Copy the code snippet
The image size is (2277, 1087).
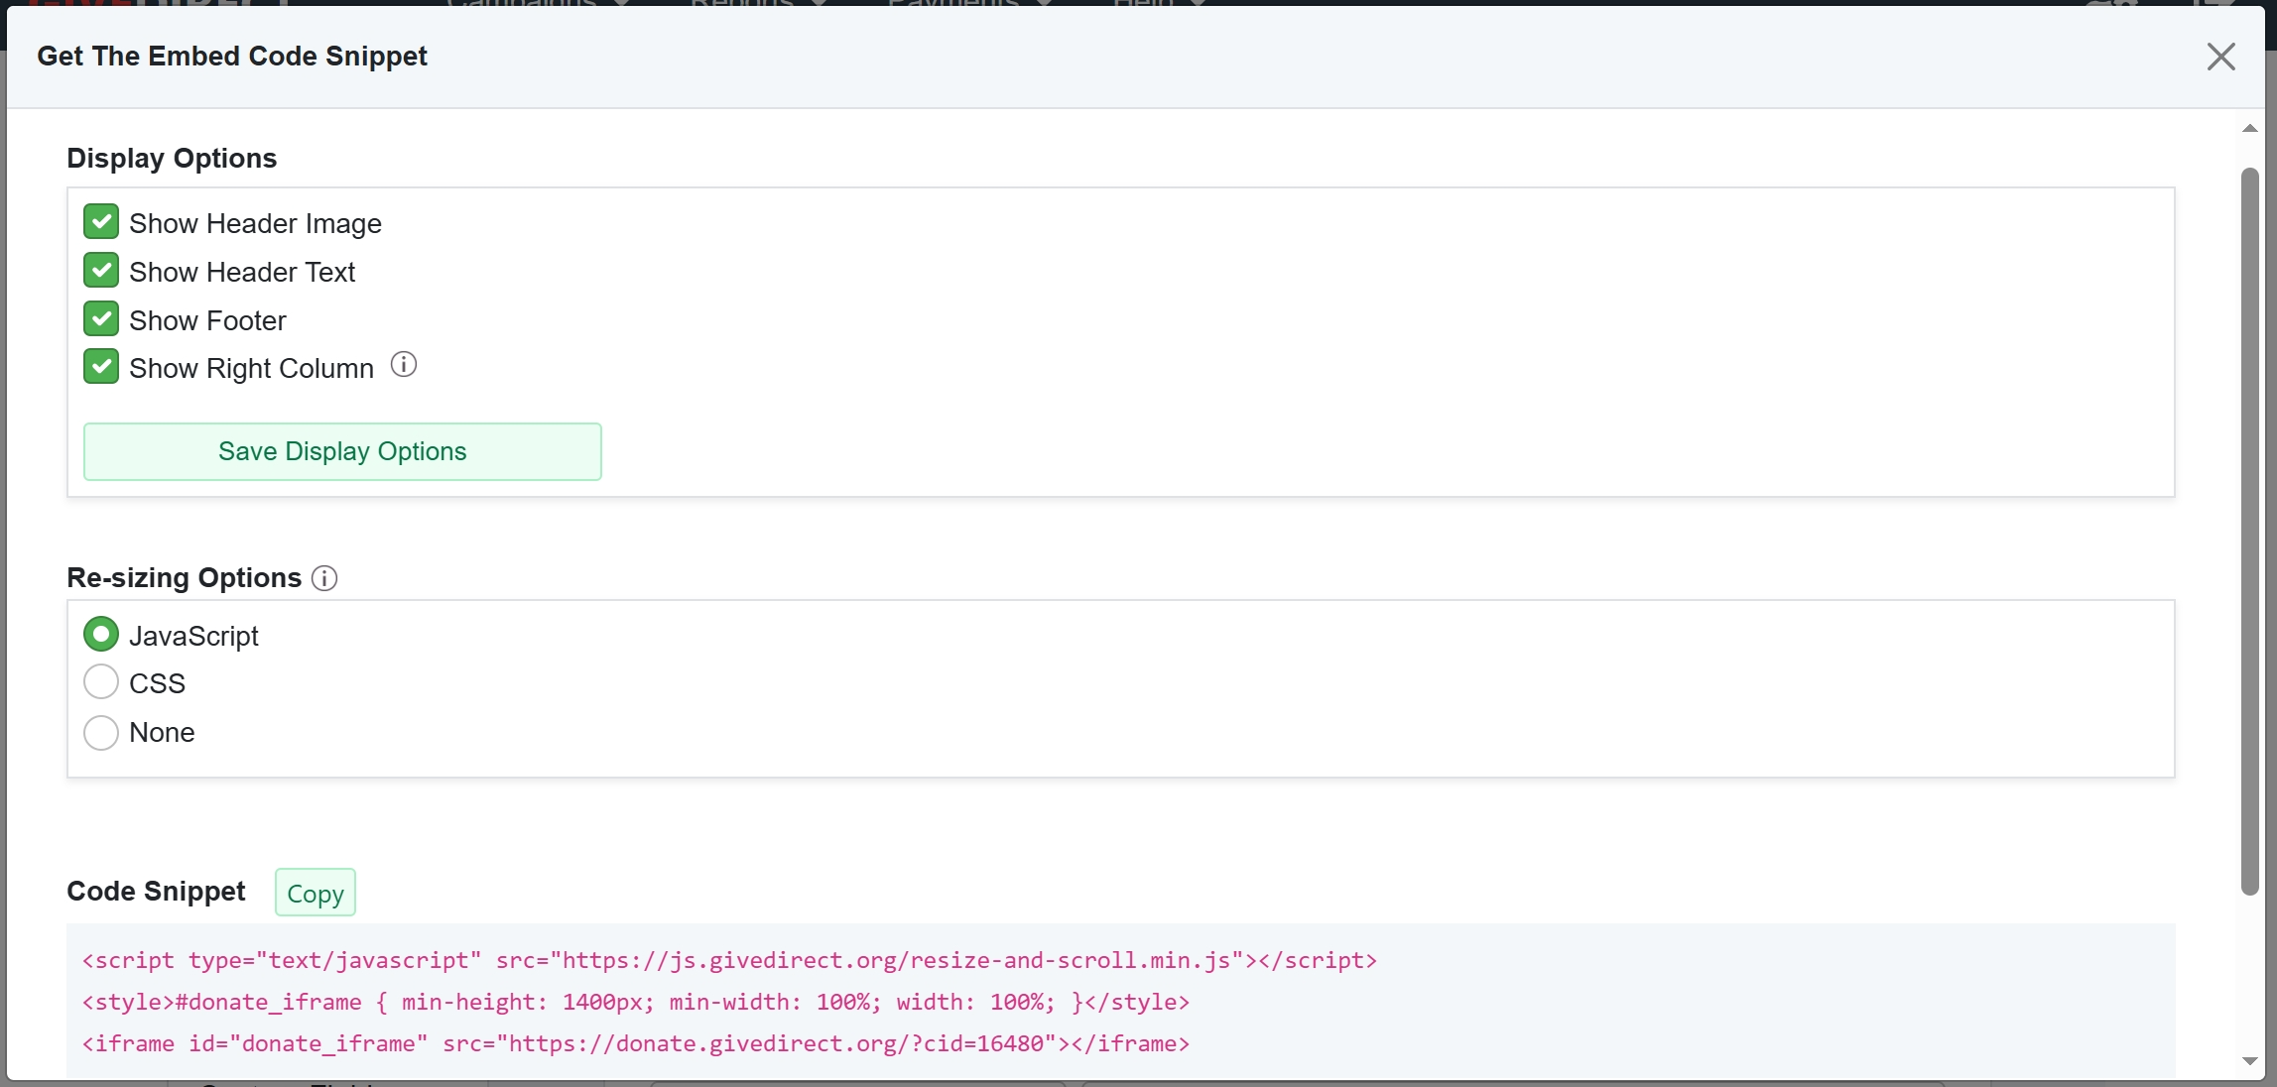tap(315, 893)
